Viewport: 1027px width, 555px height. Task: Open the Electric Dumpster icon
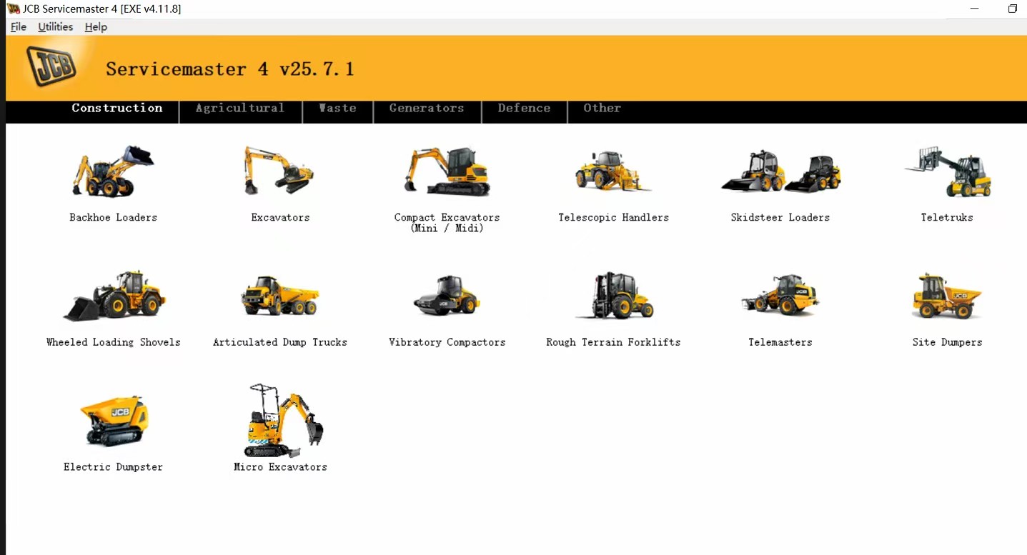(x=114, y=421)
